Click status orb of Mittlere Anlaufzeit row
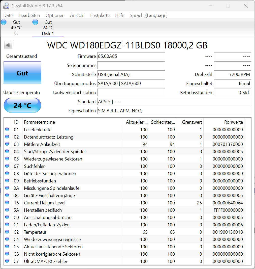The width and height of the screenshot is (255, 269). pos(7,144)
